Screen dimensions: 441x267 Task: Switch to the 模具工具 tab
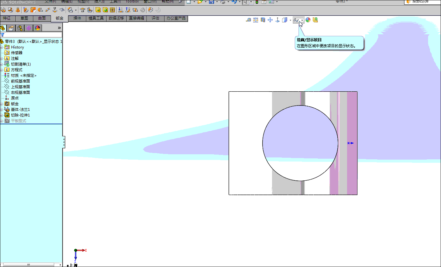pyautogui.click(x=96, y=18)
